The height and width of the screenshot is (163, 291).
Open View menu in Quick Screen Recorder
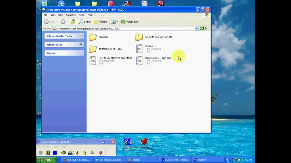coord(56,146)
